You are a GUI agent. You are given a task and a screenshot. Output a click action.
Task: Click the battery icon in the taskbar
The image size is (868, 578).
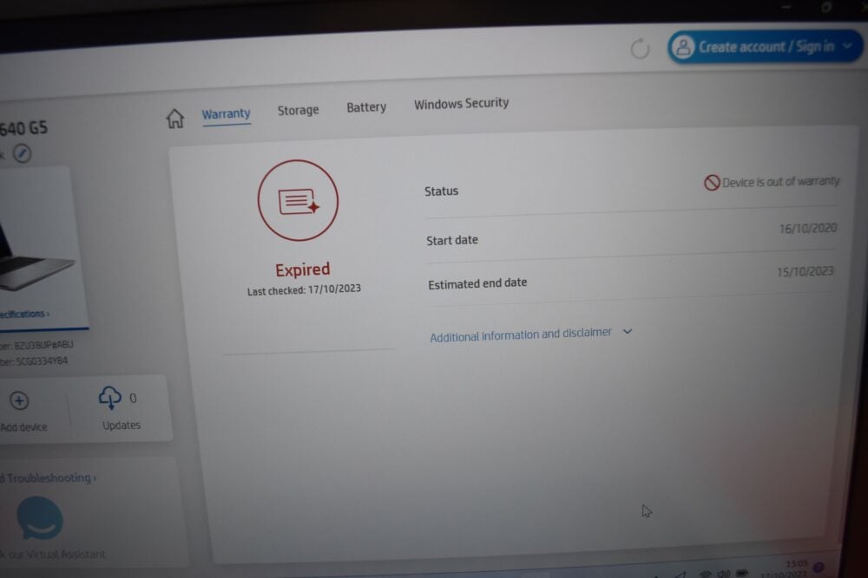tap(742, 573)
